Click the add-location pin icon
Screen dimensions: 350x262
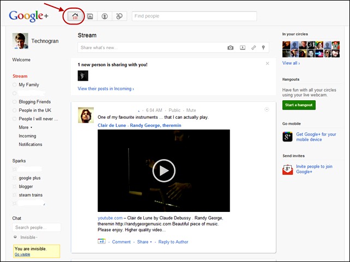[263, 48]
